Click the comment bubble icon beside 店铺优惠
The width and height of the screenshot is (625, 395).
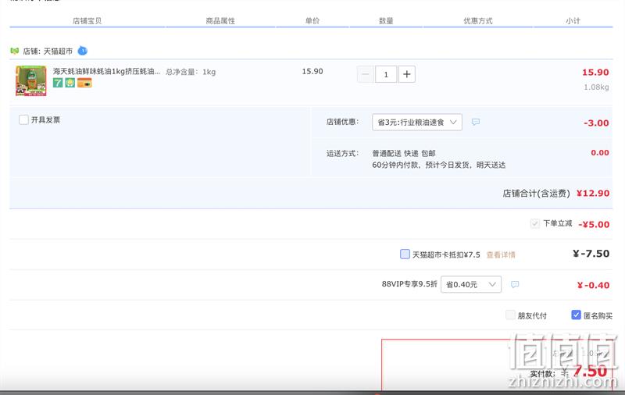click(476, 122)
